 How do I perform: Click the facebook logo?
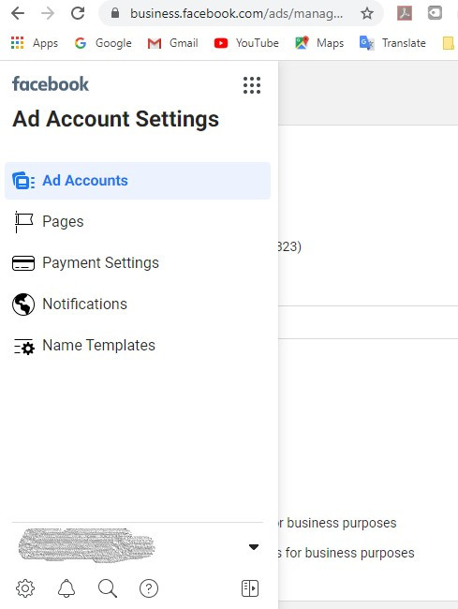pyautogui.click(x=51, y=84)
